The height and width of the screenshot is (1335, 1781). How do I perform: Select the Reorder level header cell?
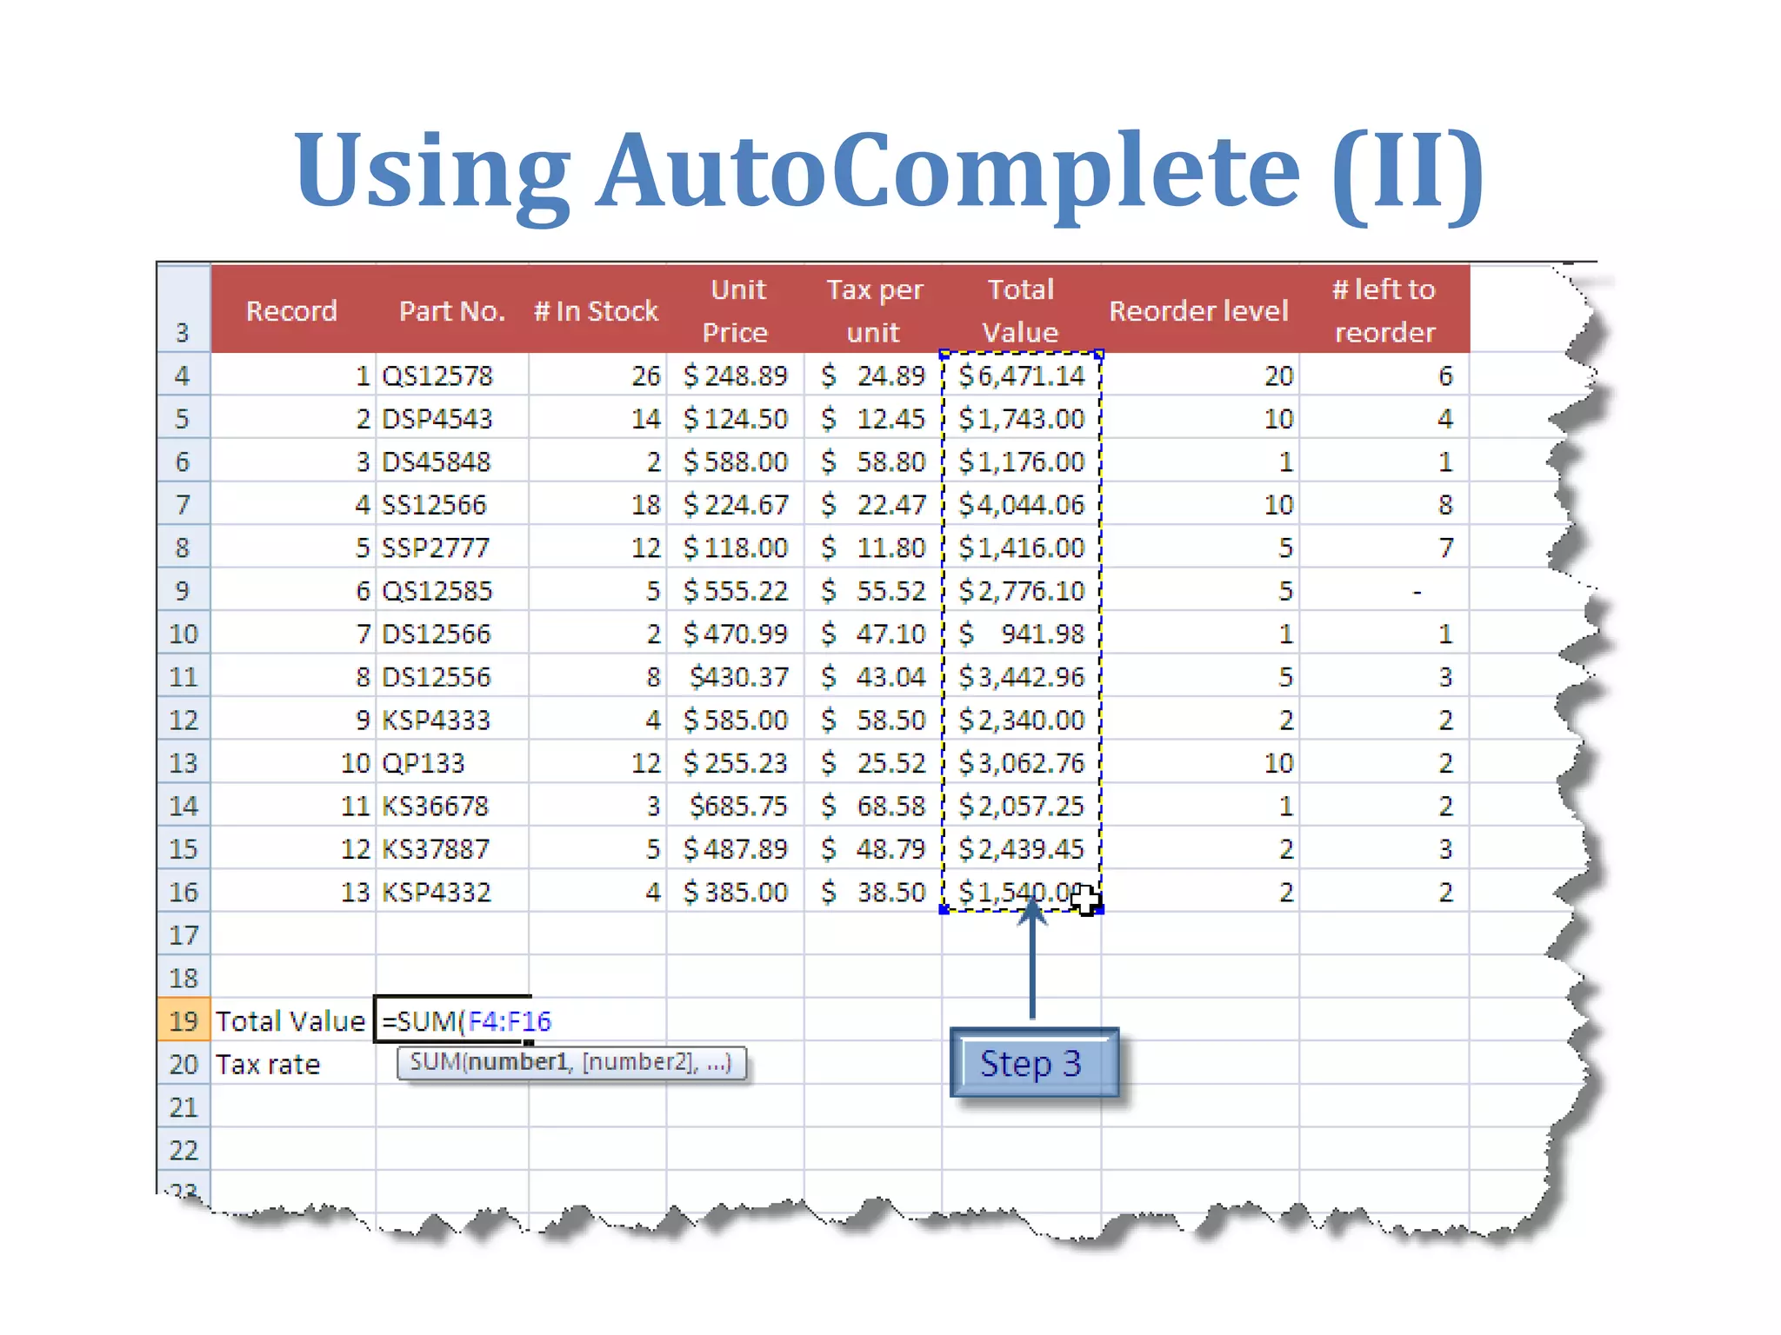point(1198,310)
